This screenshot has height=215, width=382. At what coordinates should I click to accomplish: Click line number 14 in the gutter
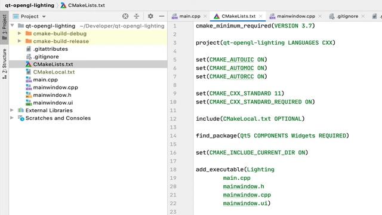pyautogui.click(x=173, y=136)
